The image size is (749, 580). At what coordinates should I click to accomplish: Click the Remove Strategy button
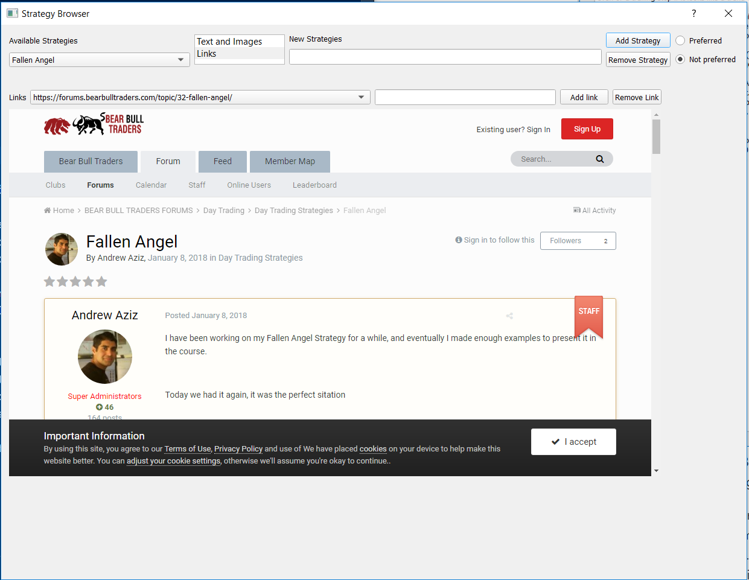pos(638,60)
